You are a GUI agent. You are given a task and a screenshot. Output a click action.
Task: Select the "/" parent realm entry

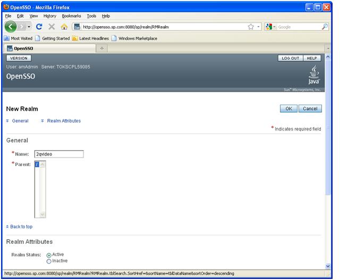click(x=37, y=164)
